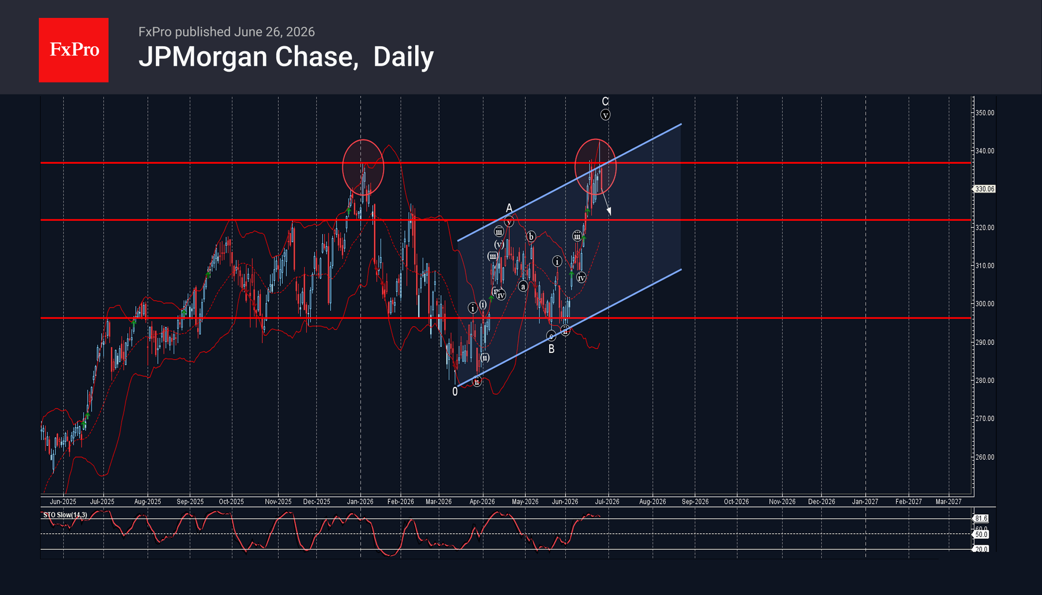Click the 81.6 stochastic value tag

(981, 518)
